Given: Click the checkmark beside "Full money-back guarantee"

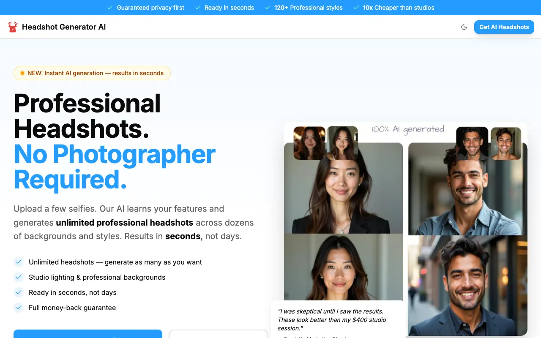Looking at the screenshot, I should pyautogui.click(x=19, y=308).
